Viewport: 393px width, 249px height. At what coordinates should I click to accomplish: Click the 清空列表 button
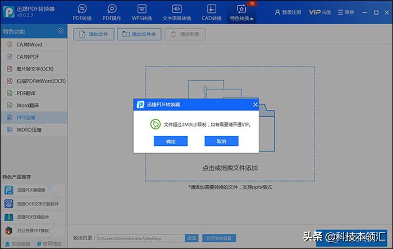pos(185,34)
